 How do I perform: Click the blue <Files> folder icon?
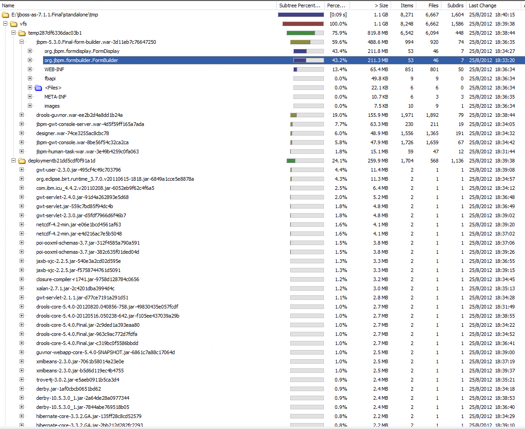point(38,88)
